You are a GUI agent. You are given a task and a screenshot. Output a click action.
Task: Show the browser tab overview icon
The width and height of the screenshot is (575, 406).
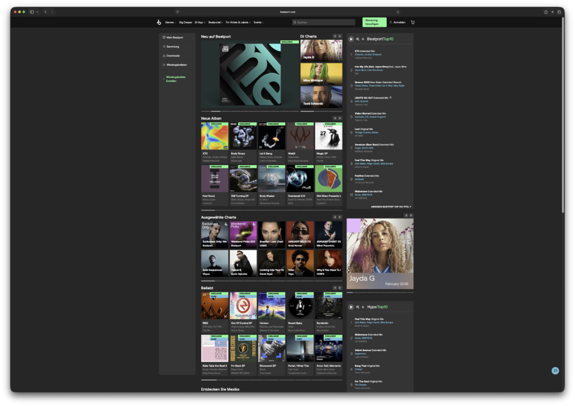point(559,12)
